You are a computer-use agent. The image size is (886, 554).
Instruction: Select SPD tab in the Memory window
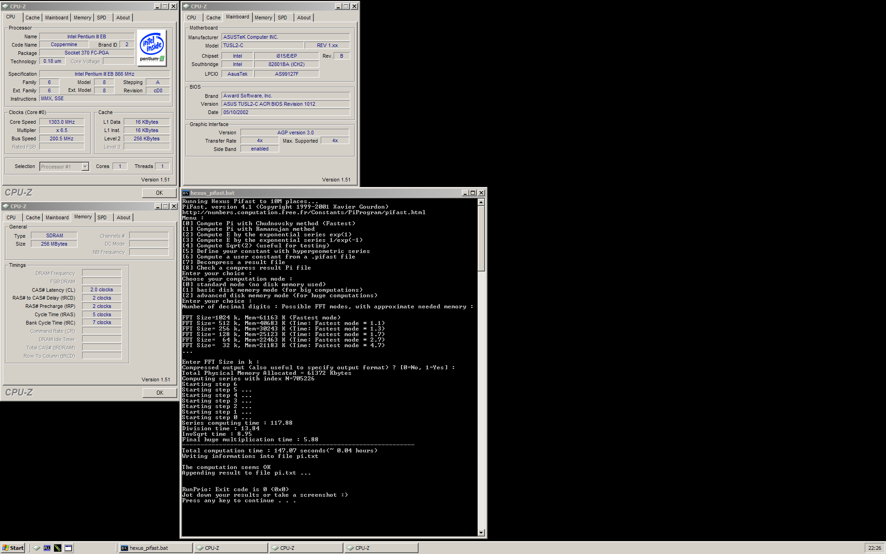pyautogui.click(x=102, y=217)
